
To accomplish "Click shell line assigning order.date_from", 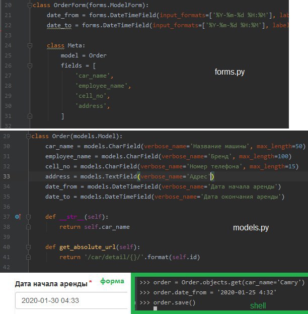I will (208, 292).
